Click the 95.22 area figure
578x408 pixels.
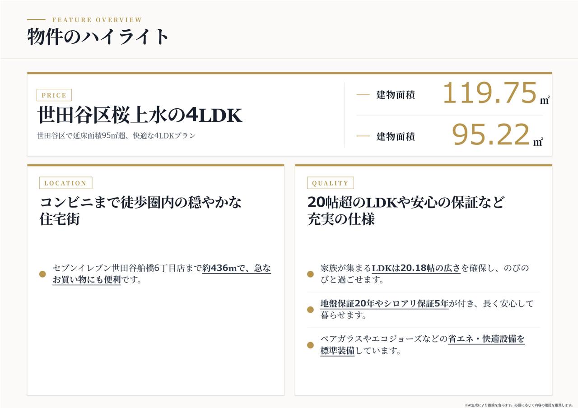(491, 135)
